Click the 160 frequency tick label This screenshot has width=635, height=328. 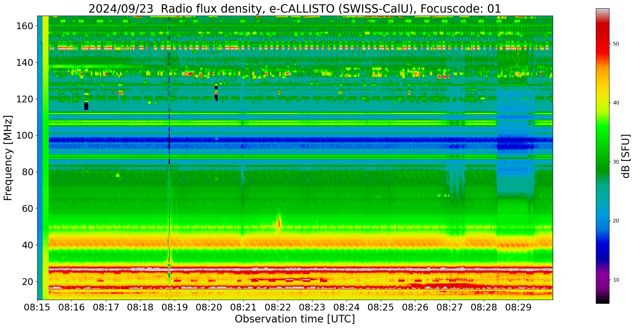(x=25, y=26)
